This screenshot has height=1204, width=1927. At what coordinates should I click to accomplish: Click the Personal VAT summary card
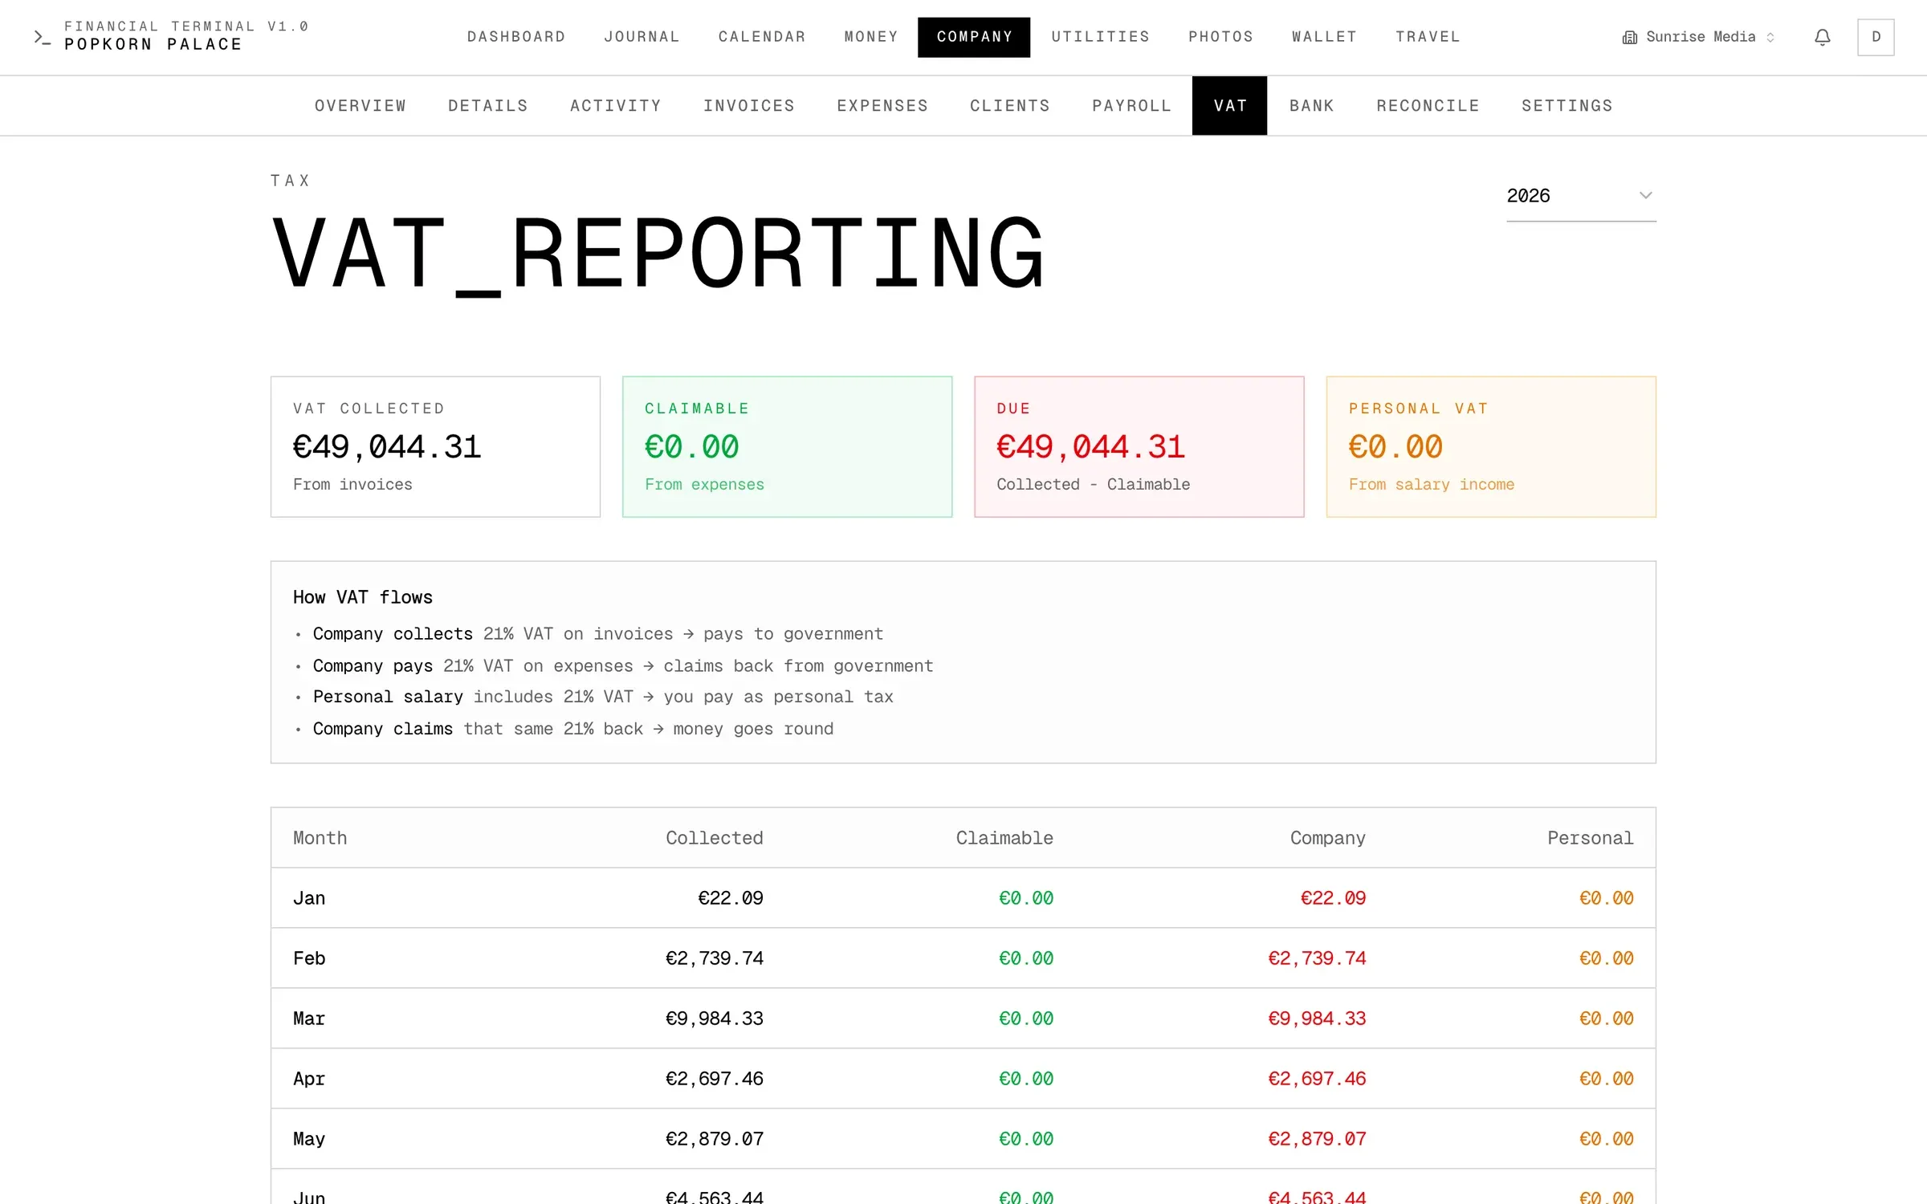tap(1491, 446)
